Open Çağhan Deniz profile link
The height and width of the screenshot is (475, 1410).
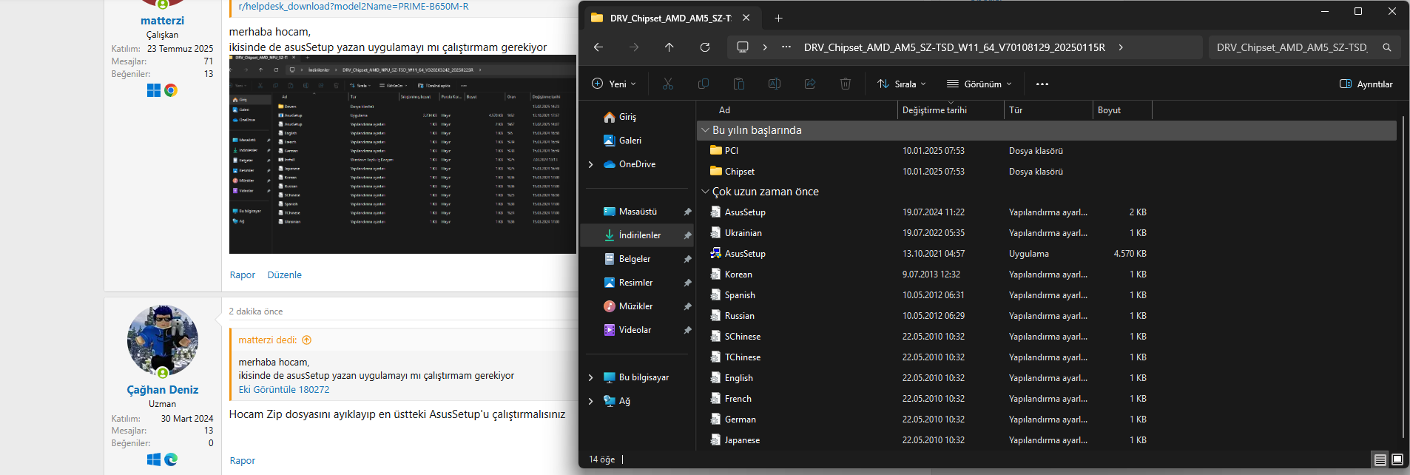pos(162,390)
